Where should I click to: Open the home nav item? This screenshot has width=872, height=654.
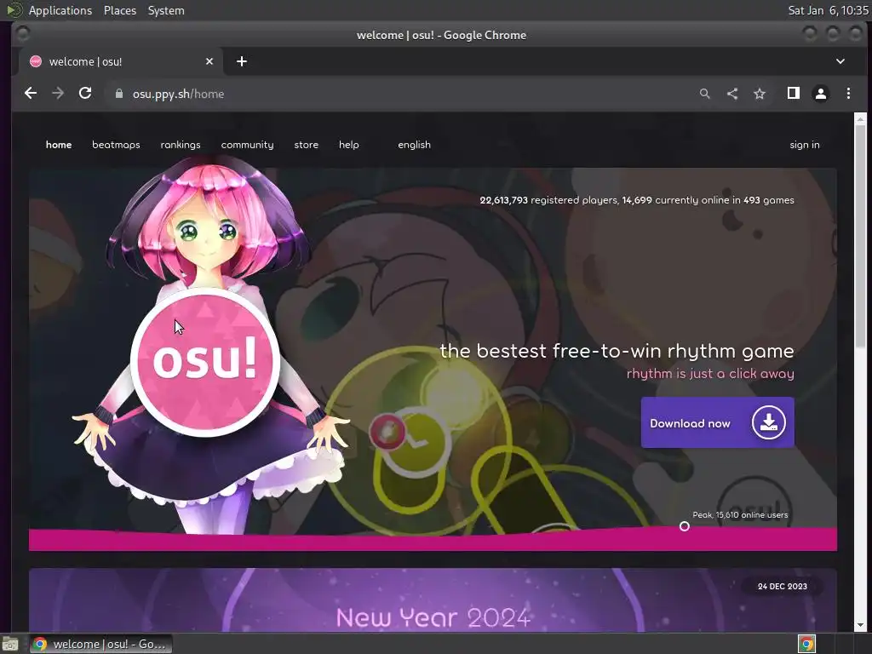[59, 145]
